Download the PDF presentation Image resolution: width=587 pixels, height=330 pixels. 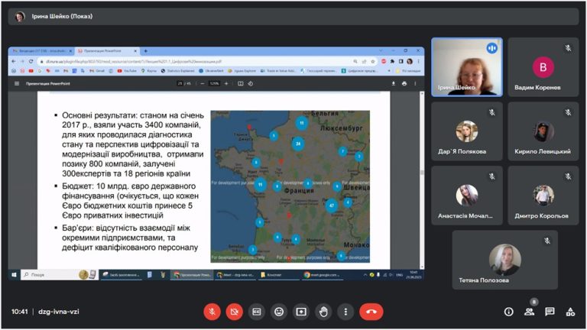click(x=393, y=83)
